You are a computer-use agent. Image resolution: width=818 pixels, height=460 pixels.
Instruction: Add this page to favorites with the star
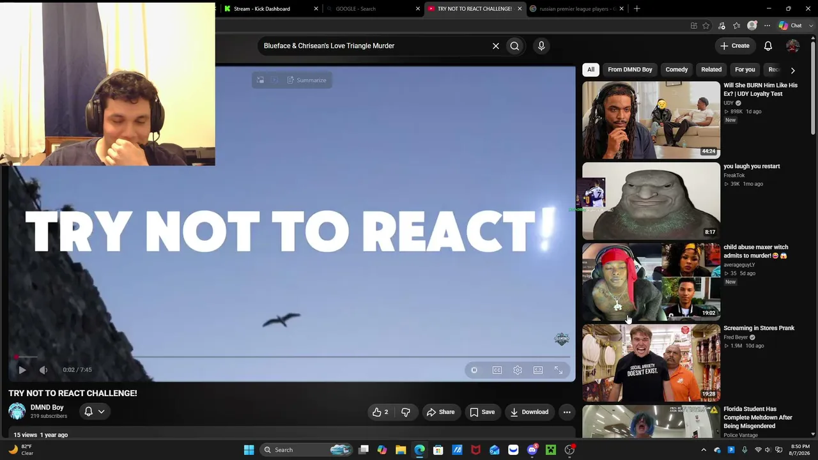pyautogui.click(x=706, y=26)
